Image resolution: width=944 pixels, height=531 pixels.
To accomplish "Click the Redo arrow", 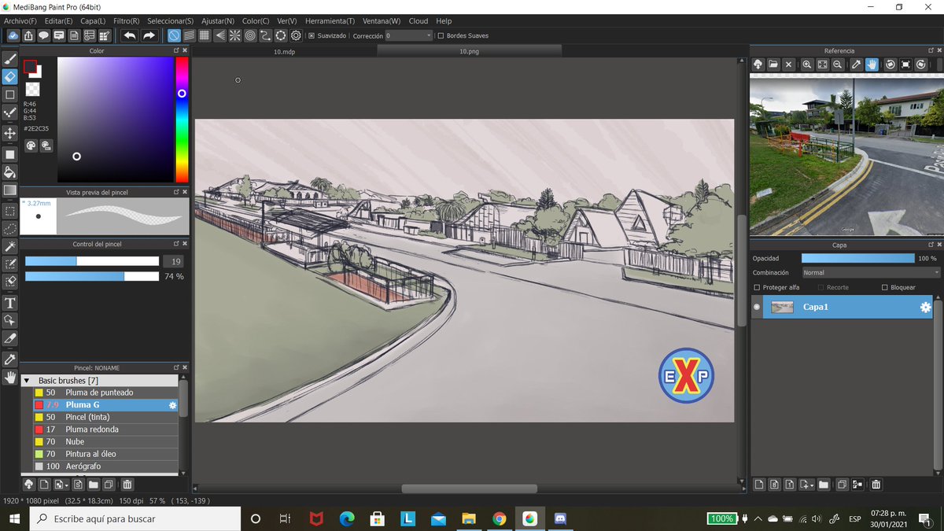I will tap(149, 35).
